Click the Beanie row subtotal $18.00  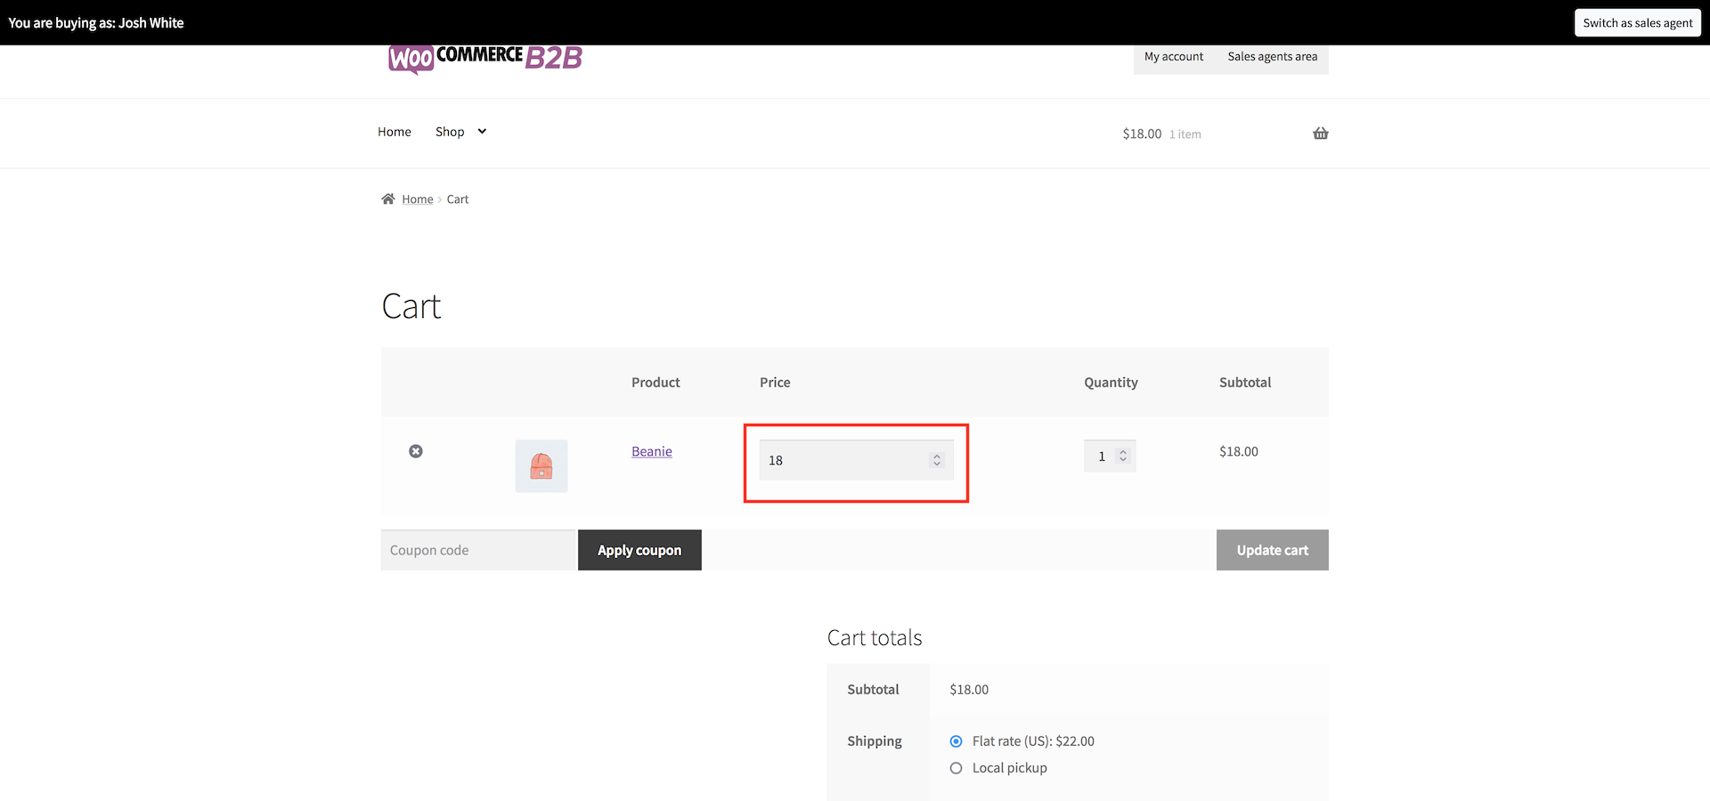[x=1239, y=451]
